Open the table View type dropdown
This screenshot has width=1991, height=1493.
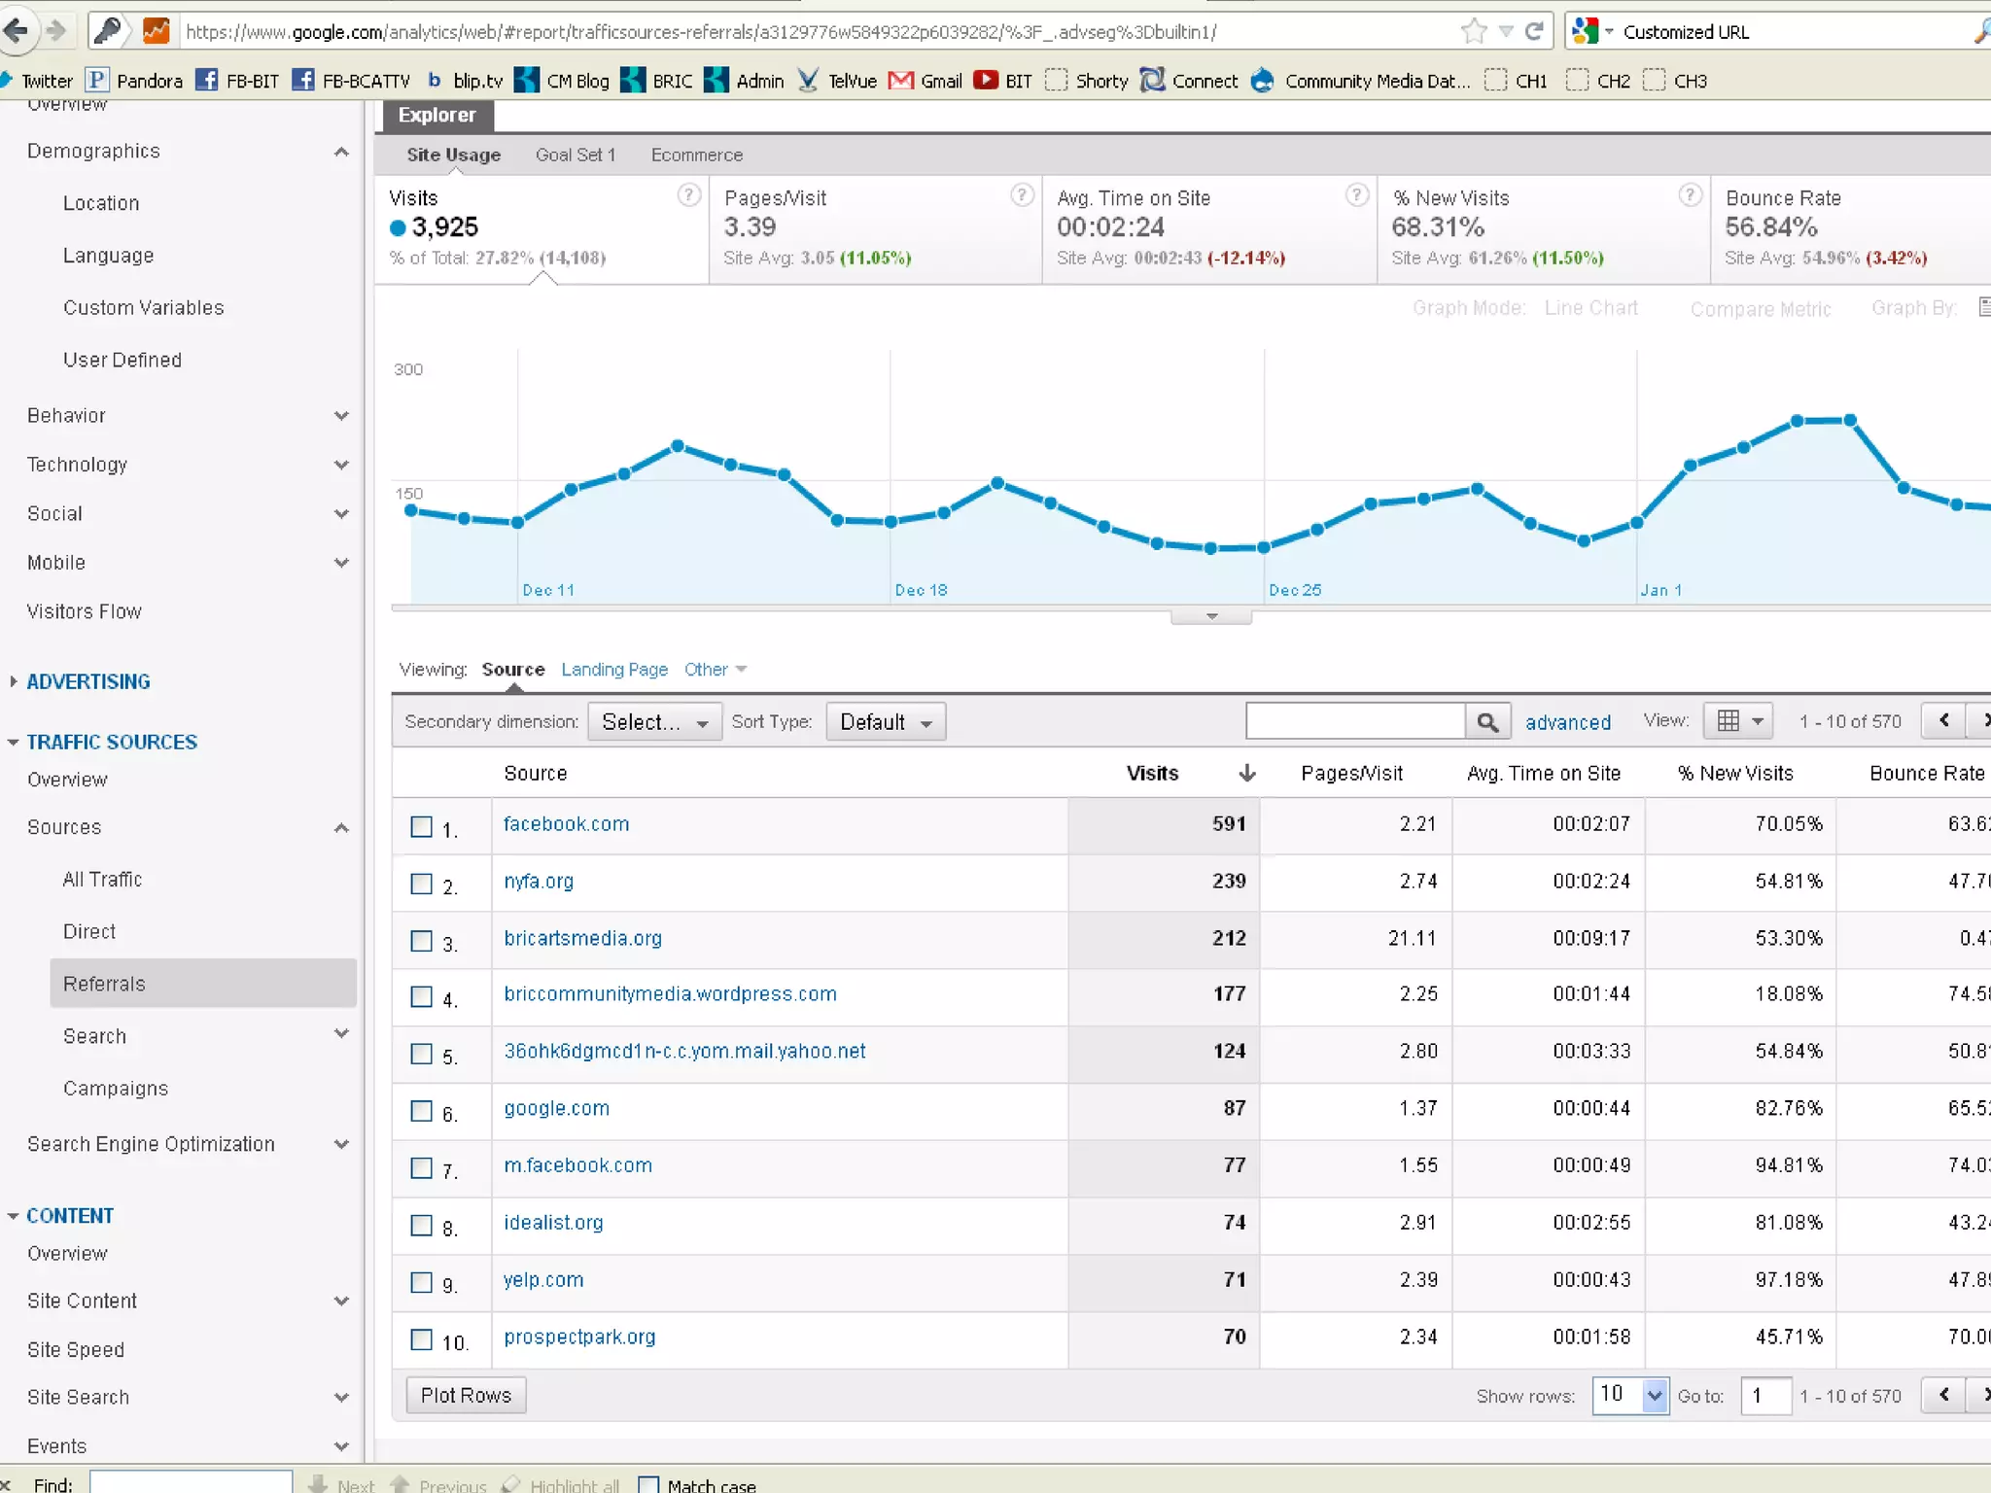point(1739,721)
